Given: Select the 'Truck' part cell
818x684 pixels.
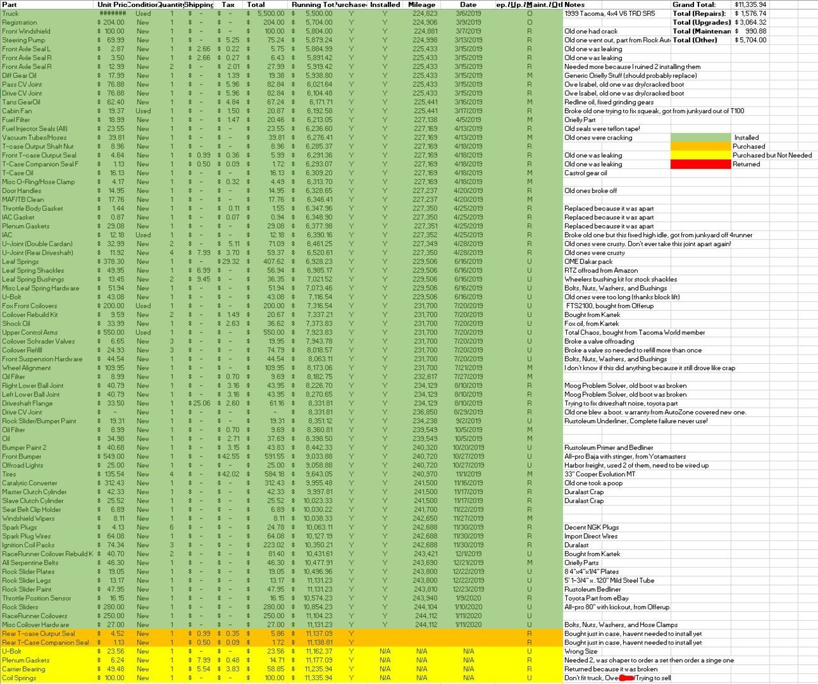Looking at the screenshot, I should 48,13.
